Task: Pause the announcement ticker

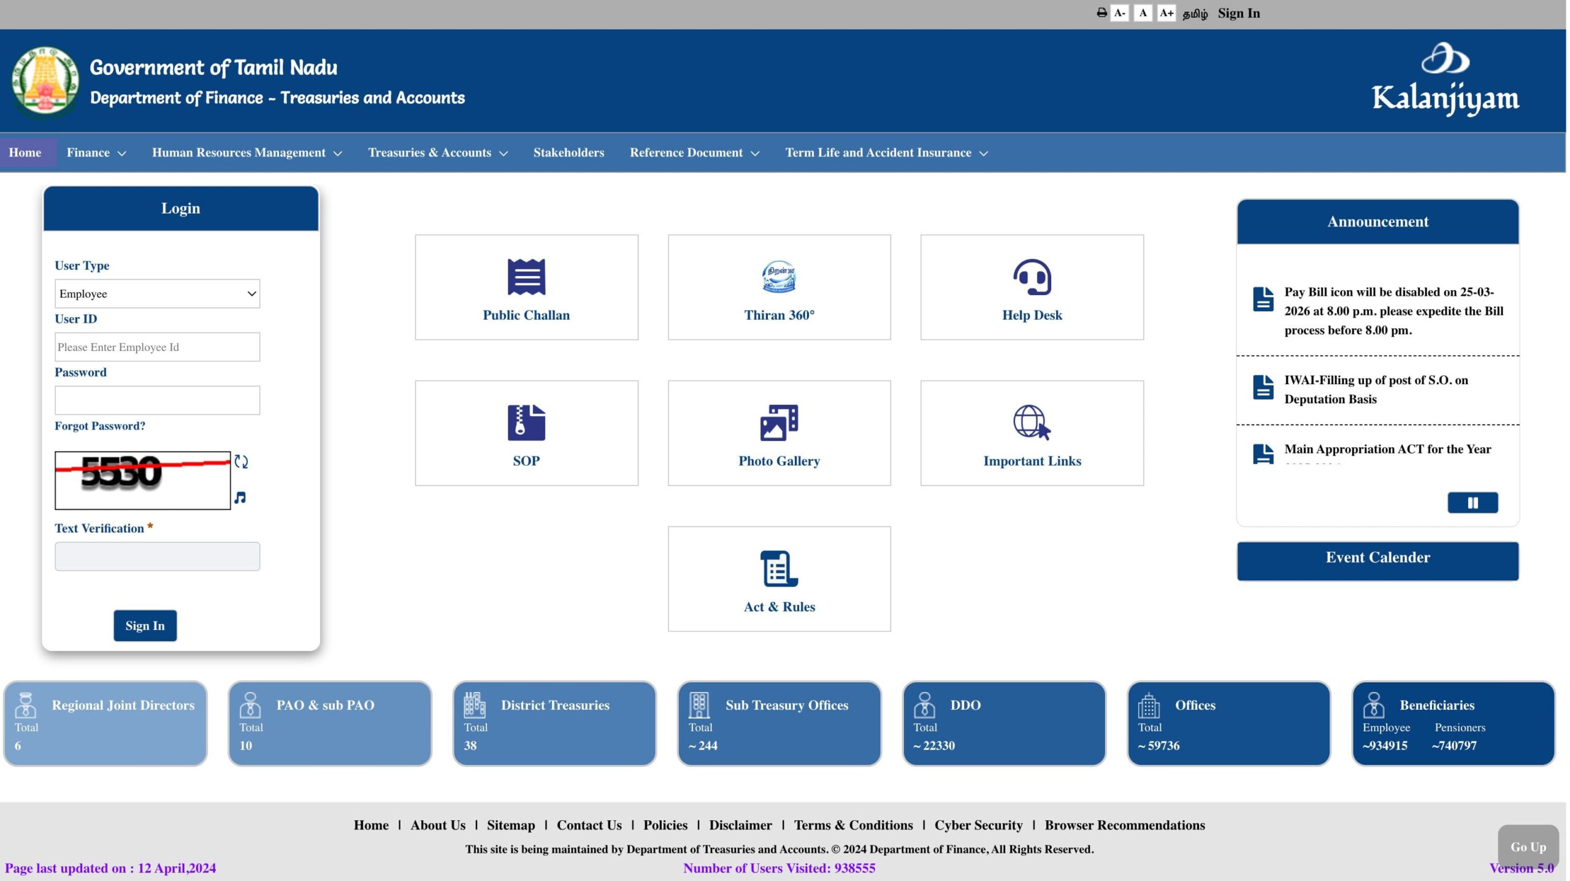Action: click(x=1472, y=503)
